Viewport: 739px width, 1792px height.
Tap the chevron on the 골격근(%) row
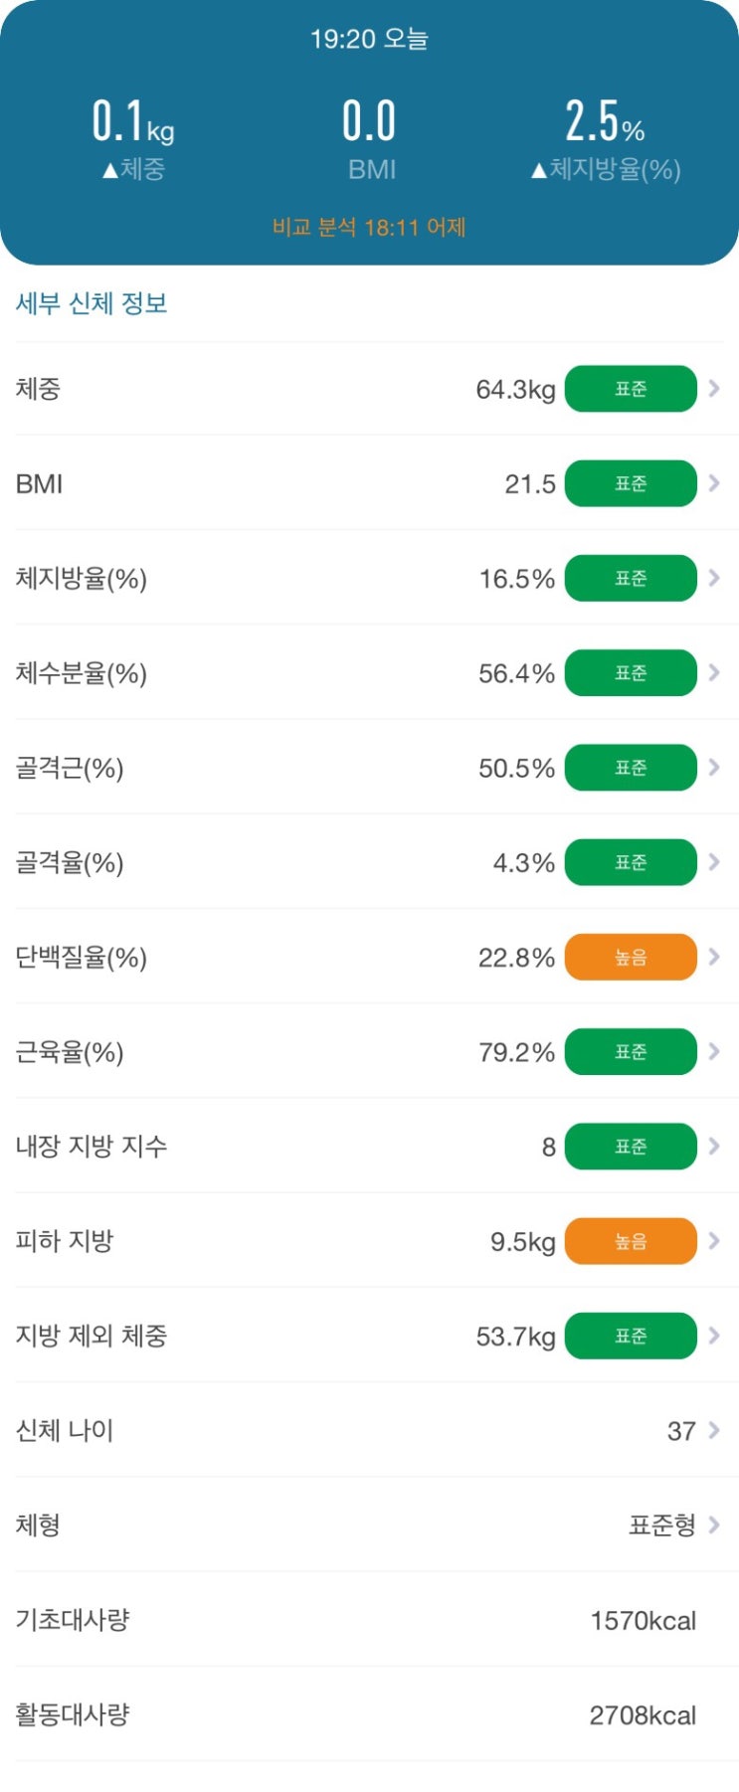[714, 768]
